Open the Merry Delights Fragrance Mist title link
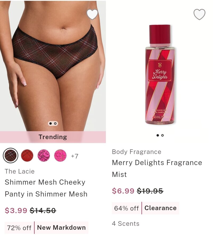The image size is (213, 240). (x=157, y=168)
